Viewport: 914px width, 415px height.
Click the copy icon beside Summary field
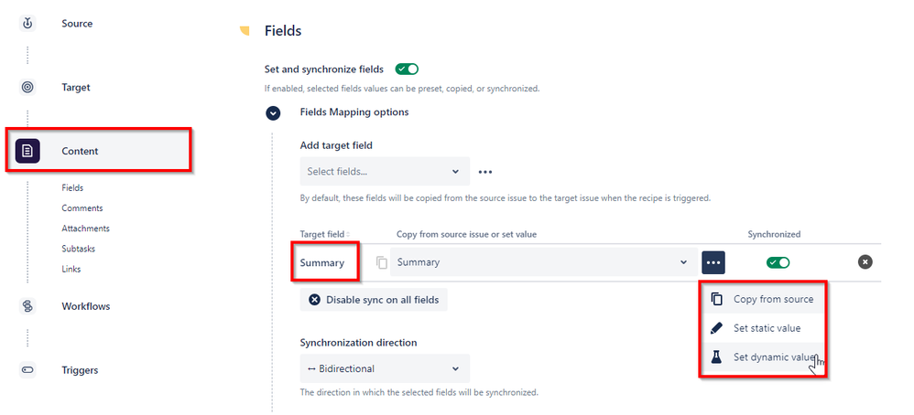coord(382,262)
